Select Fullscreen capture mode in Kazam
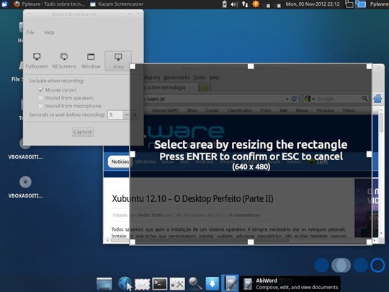The height and width of the screenshot is (292, 389). [x=37, y=61]
